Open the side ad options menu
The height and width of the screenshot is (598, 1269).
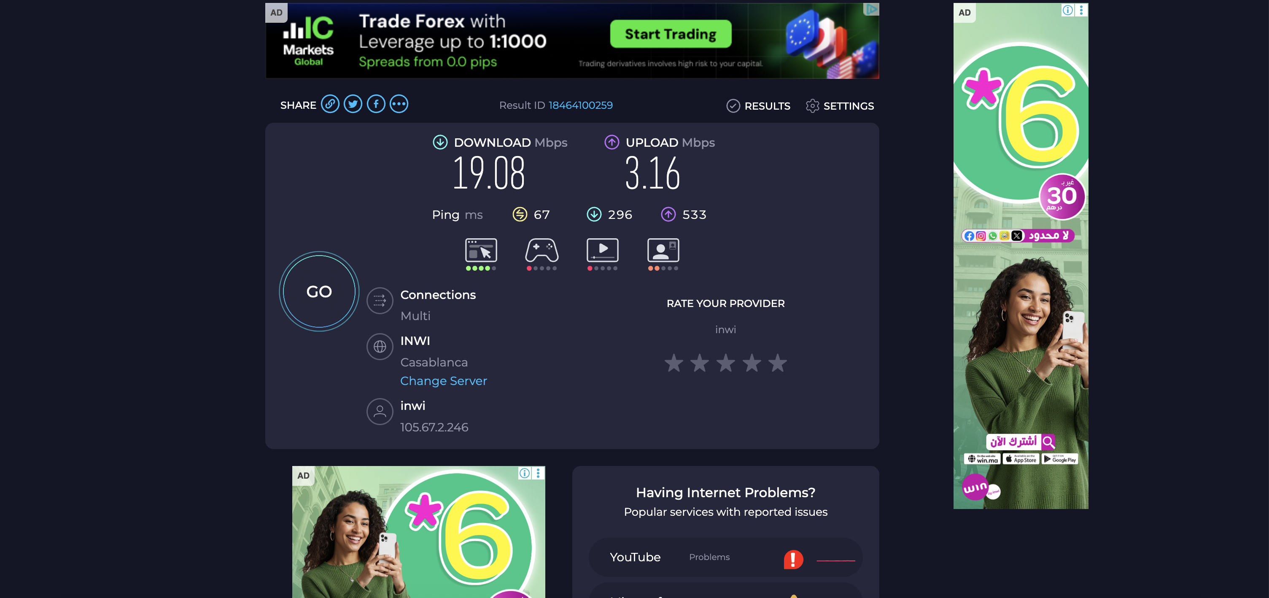pyautogui.click(x=1081, y=10)
